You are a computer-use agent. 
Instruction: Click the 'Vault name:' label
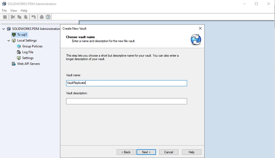(74, 75)
